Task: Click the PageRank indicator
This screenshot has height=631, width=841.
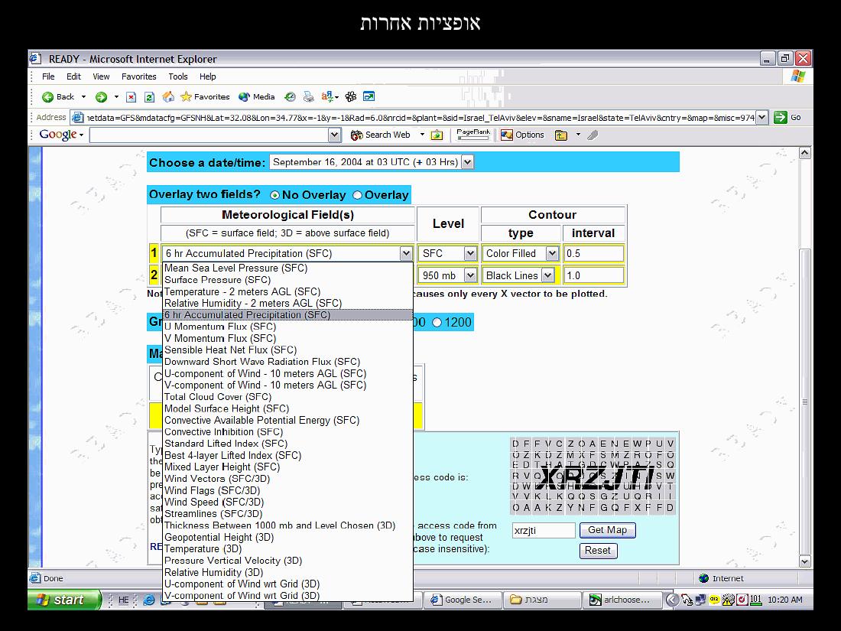Action: click(472, 134)
